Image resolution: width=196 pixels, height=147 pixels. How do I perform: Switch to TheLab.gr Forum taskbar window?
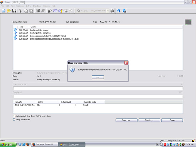pyautogui.click(x=44, y=145)
